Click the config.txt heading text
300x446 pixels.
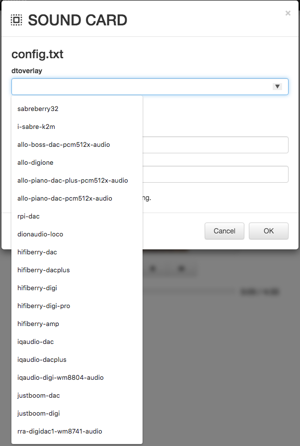point(37,54)
